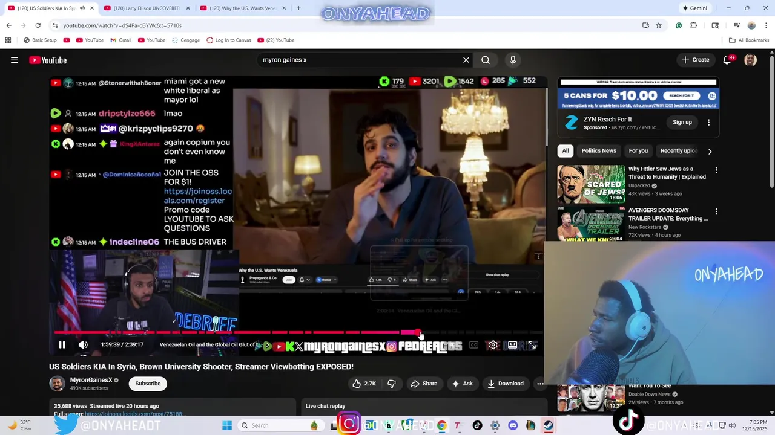The image size is (775, 435).
Task: Click the Create button
Action: [x=695, y=60]
